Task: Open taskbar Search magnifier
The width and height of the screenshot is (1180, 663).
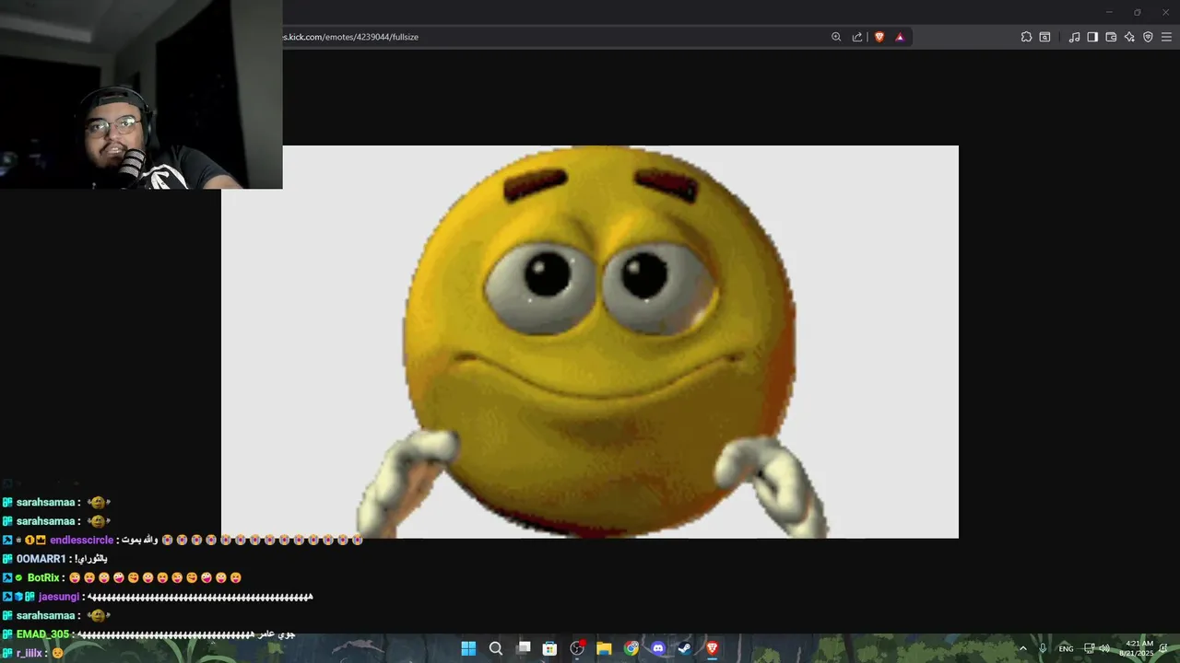Action: tap(496, 648)
